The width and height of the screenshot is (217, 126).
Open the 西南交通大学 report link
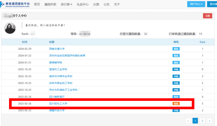[x=57, y=49]
